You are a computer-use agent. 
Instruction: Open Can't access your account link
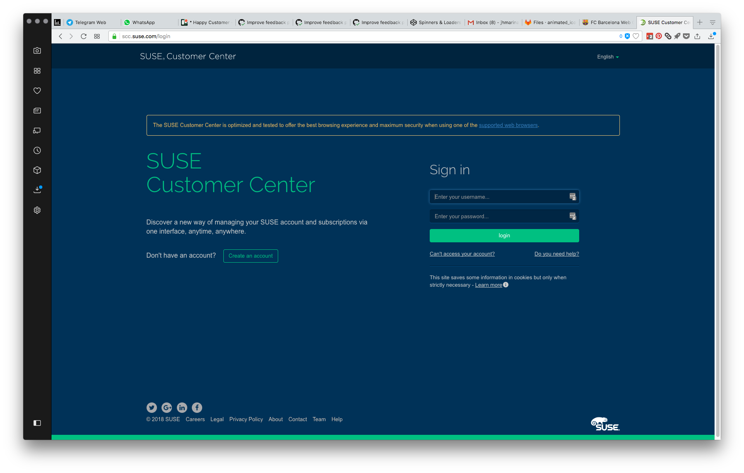(462, 254)
